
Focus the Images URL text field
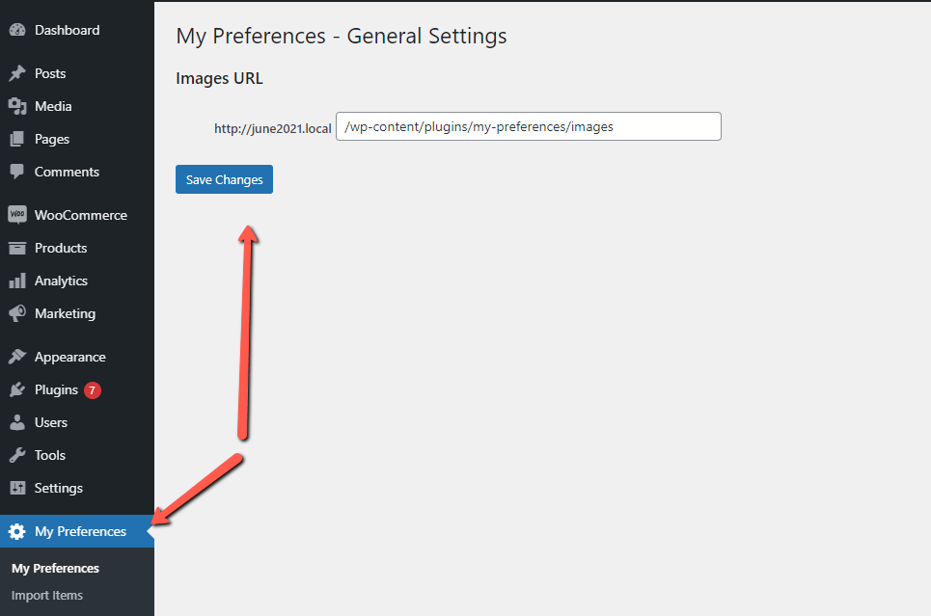[x=529, y=126]
